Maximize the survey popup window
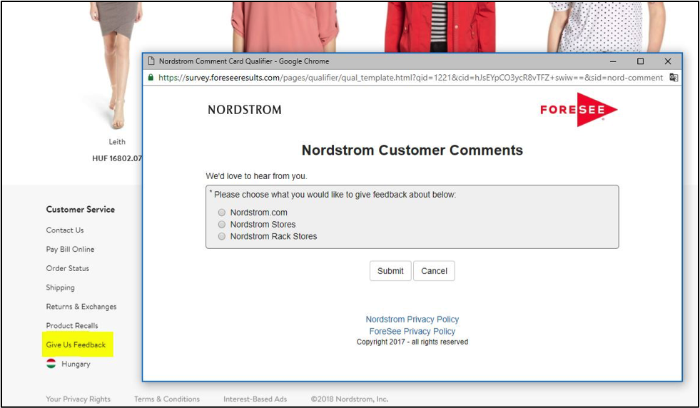 pyautogui.click(x=640, y=61)
